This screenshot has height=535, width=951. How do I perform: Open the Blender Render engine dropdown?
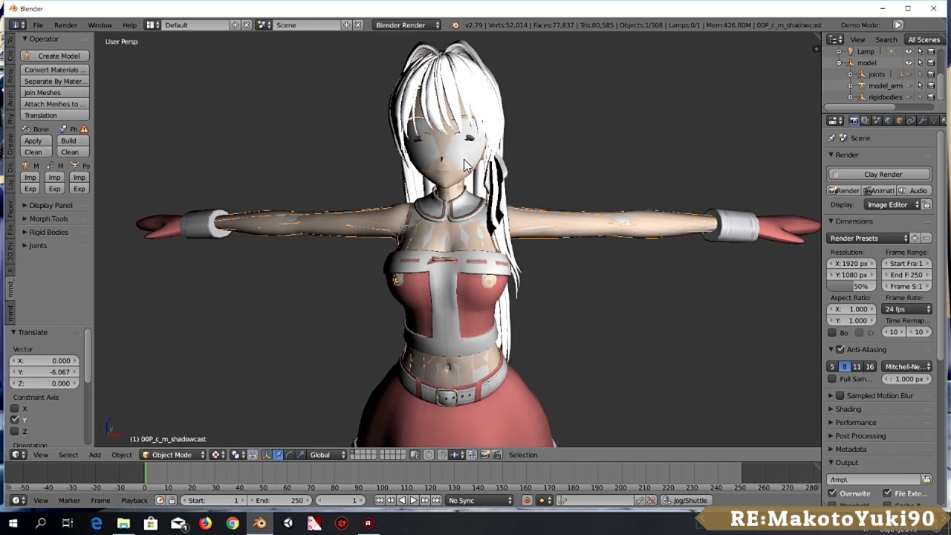[407, 25]
